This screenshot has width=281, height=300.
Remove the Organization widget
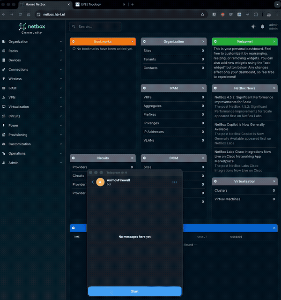coord(203,42)
